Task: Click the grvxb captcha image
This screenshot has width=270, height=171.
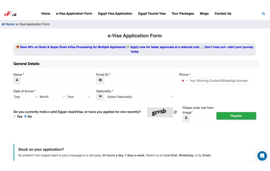Action: tap(160, 112)
